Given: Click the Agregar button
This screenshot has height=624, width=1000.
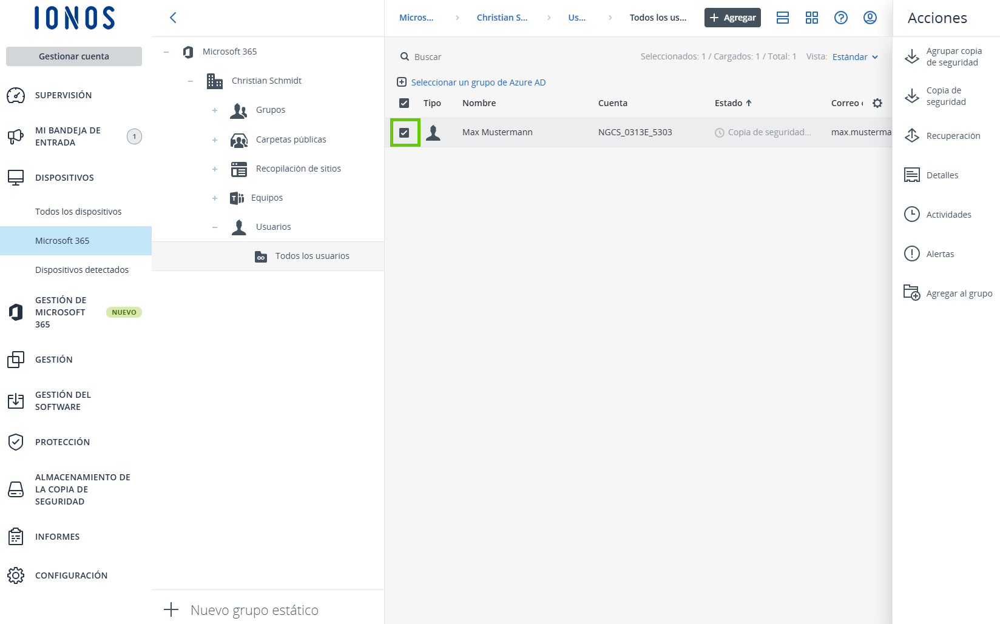Looking at the screenshot, I should point(732,18).
